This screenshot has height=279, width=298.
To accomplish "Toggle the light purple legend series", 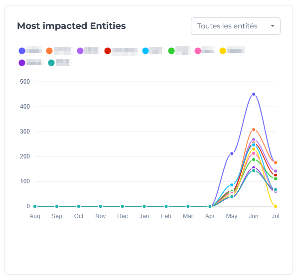I will tap(80, 51).
